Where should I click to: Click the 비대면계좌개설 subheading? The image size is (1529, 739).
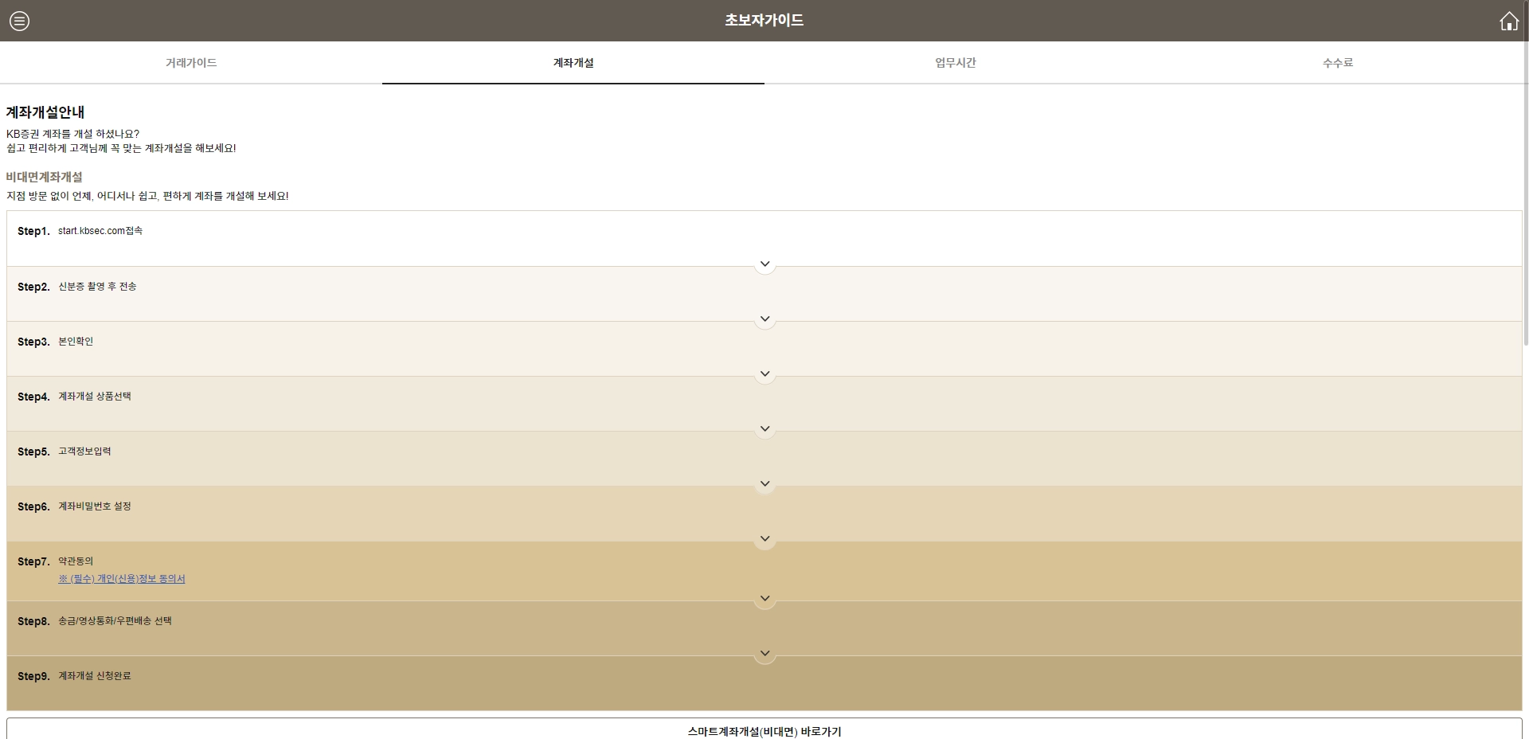click(45, 177)
